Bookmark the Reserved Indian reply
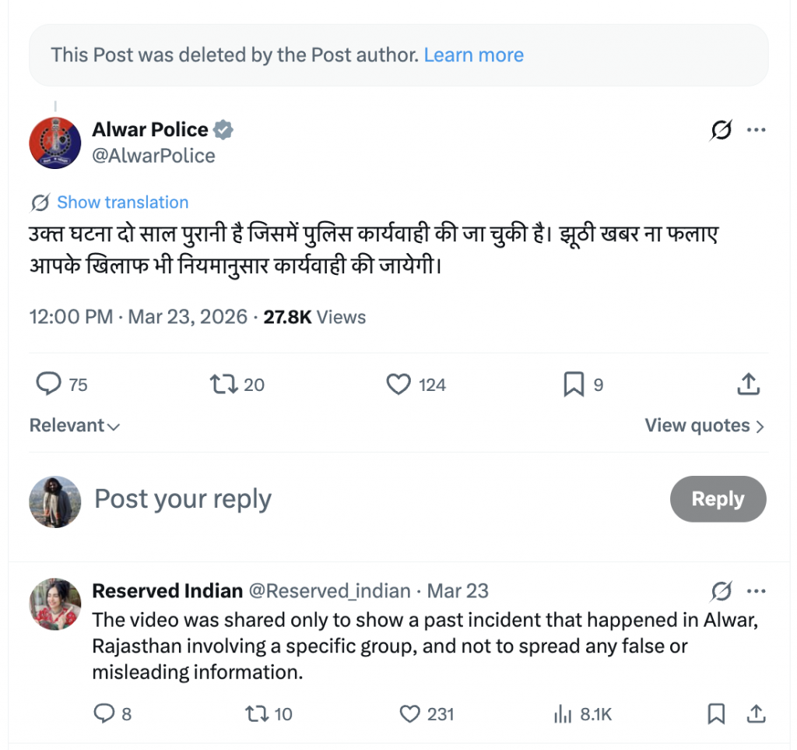This screenshot has width=797, height=750. 716,713
